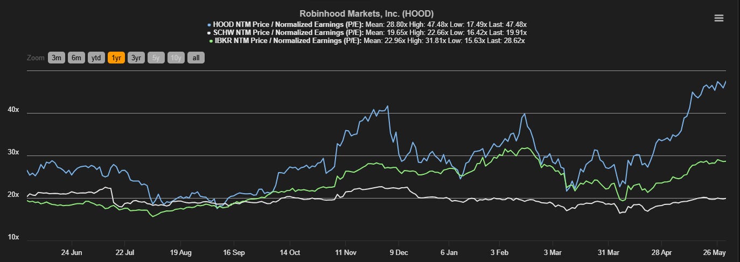The width and height of the screenshot is (740, 262).
Task: Set zoom range to 6m
Action: click(x=76, y=58)
